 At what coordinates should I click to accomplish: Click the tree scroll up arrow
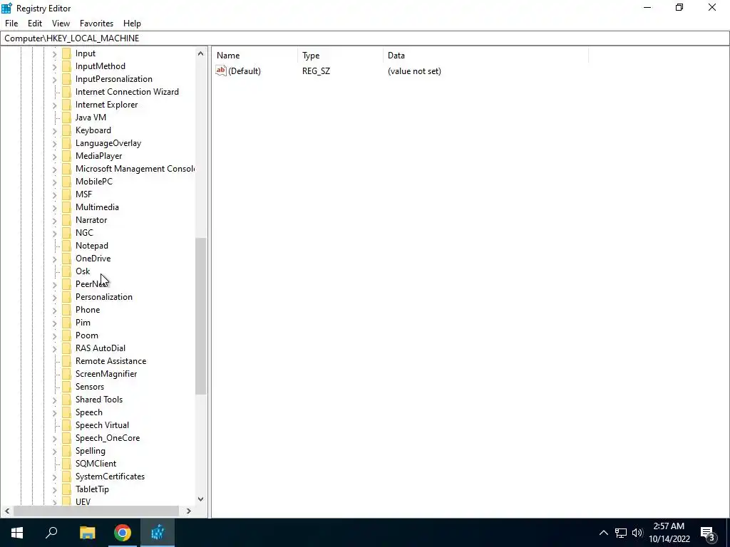coord(200,53)
